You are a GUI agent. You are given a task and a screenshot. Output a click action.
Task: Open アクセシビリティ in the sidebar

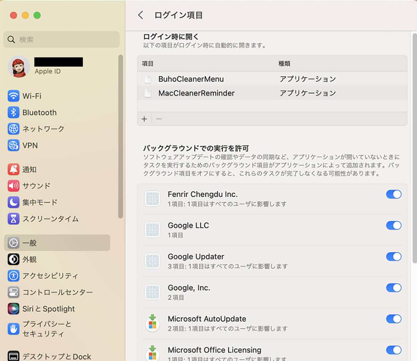tap(50, 276)
